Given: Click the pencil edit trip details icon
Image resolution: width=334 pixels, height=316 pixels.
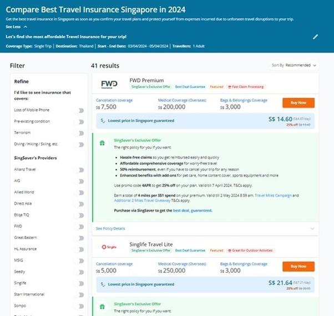Looking at the screenshot, I should click(x=316, y=37).
